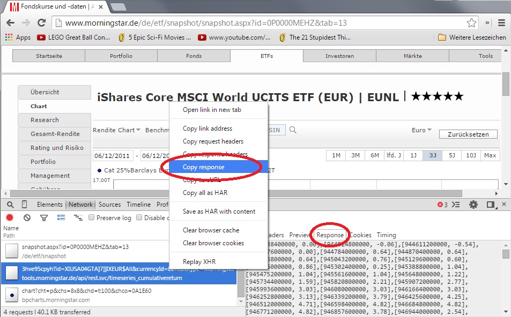
Task: Select the 1M time range button
Action: click(x=336, y=155)
